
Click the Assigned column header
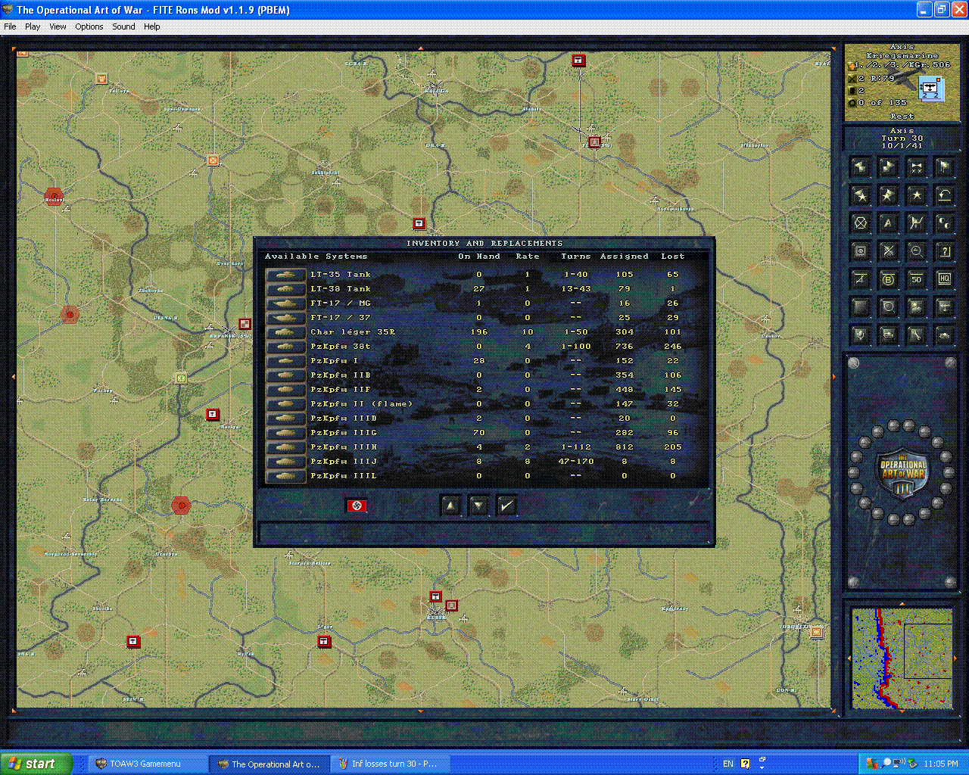click(624, 257)
